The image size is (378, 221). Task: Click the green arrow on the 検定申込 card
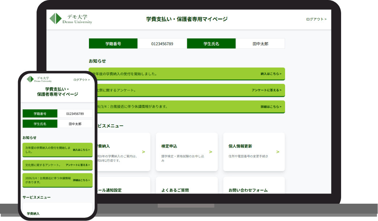tap(209, 152)
